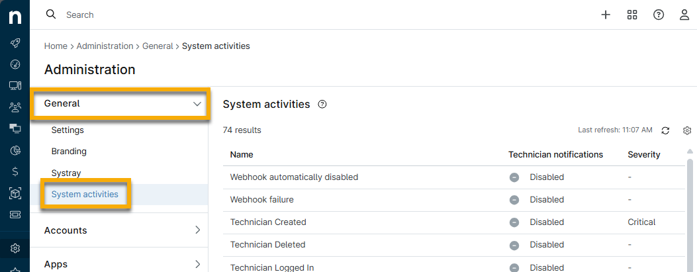Open the devices monitor icon in sidebar

(15, 85)
